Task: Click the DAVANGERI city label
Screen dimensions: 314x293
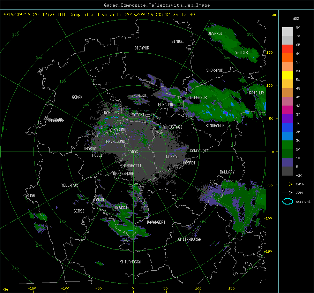Action: 156,222
